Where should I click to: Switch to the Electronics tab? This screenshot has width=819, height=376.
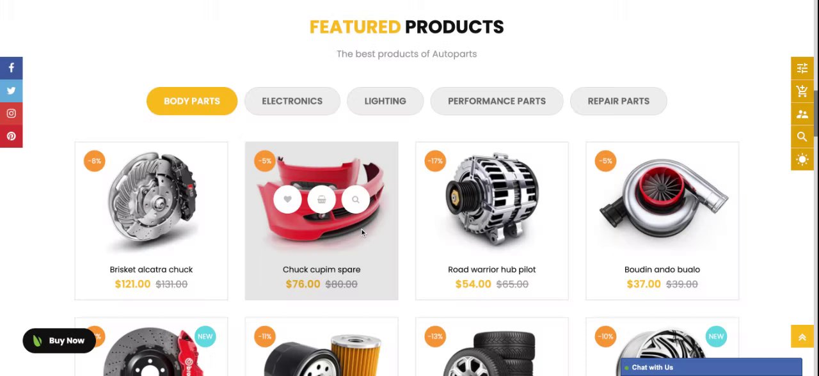tap(292, 101)
